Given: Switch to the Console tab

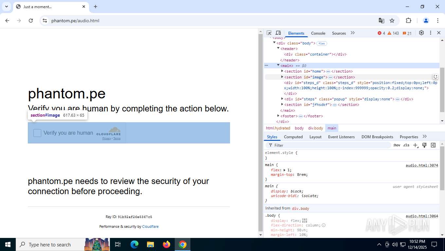Looking at the screenshot, I should click(x=318, y=33).
